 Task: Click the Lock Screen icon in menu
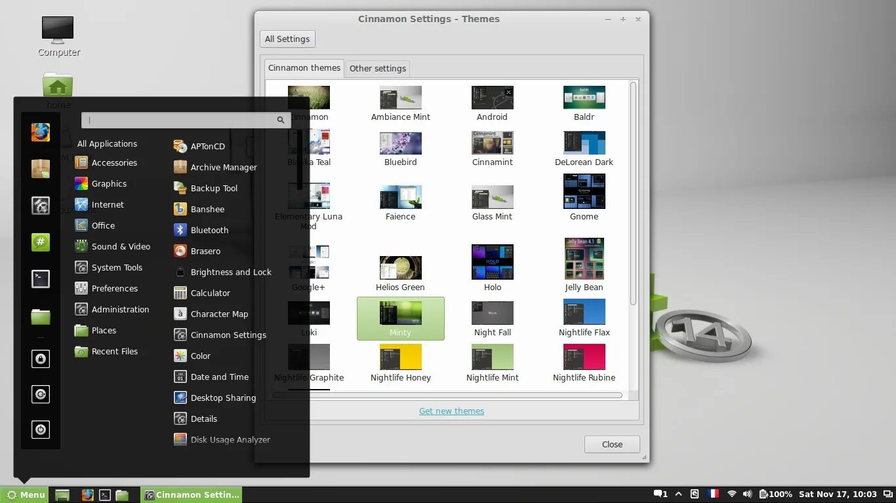tap(41, 358)
